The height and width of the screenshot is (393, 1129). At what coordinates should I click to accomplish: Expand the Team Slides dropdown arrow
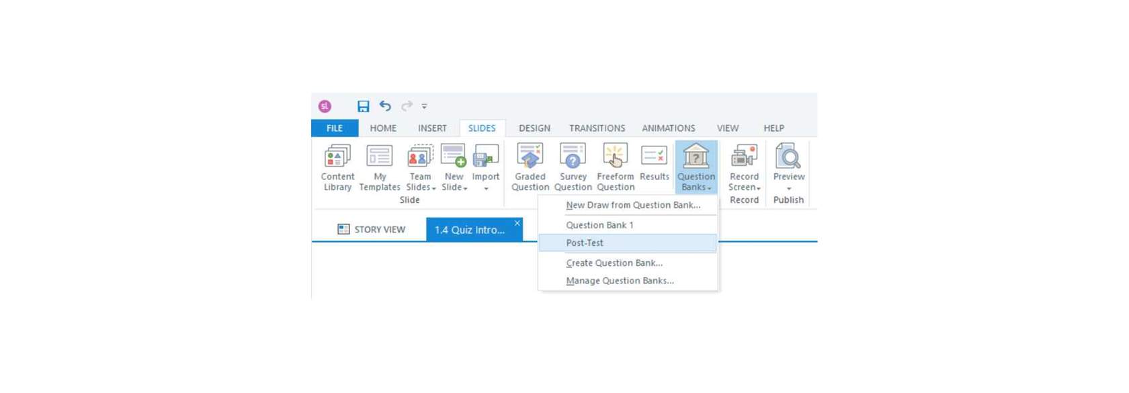tap(433, 189)
